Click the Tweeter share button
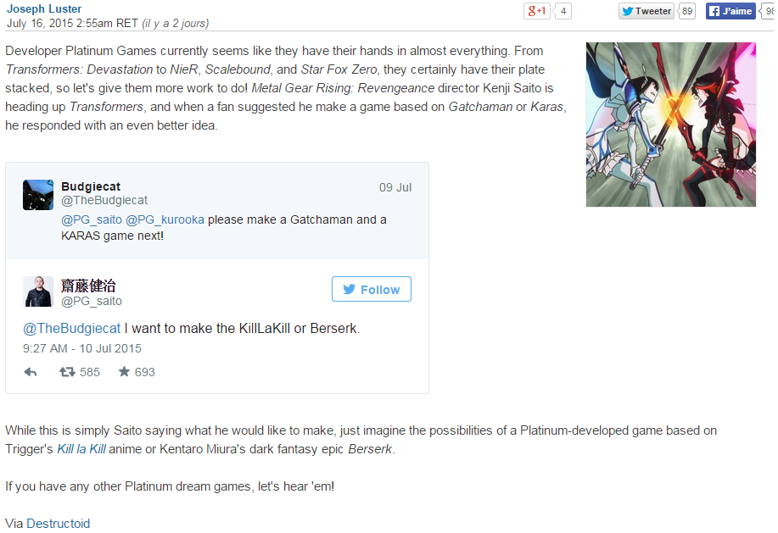 click(646, 11)
